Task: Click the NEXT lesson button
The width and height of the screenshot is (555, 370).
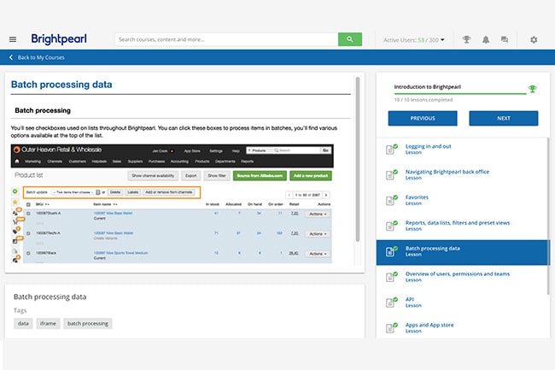Action: pos(504,118)
